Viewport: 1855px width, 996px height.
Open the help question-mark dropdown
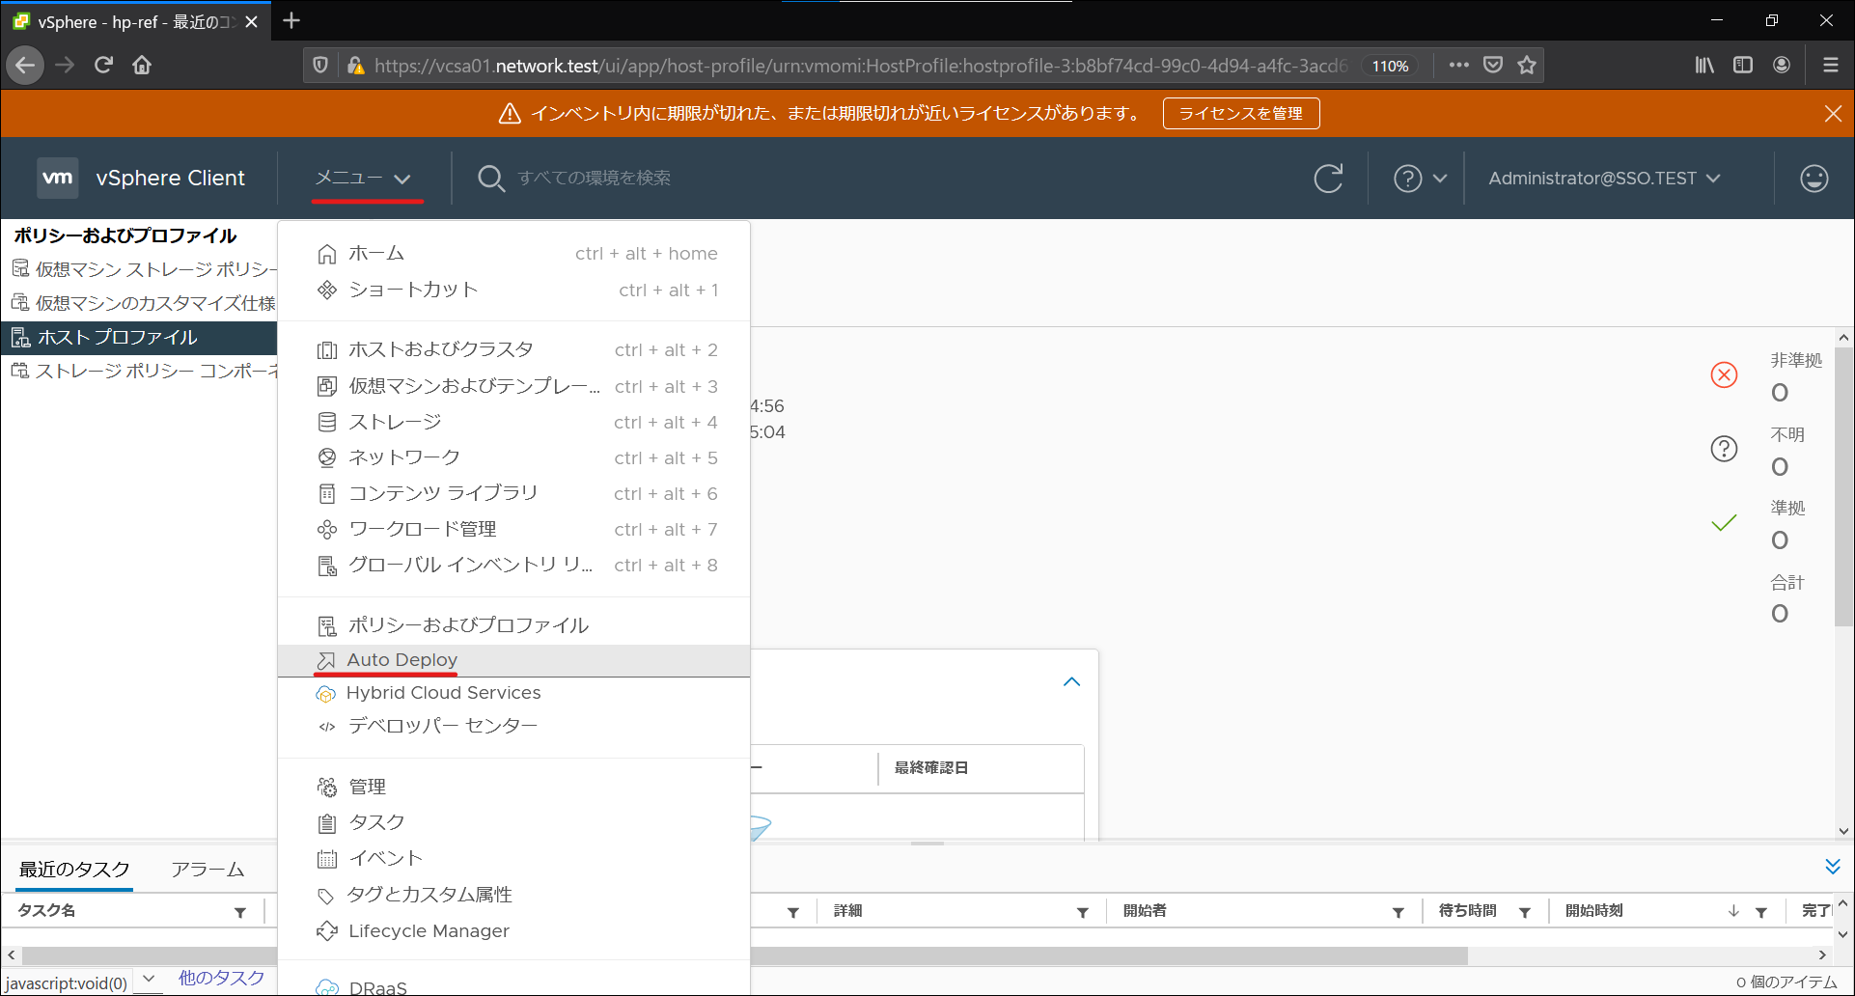pos(1420,179)
